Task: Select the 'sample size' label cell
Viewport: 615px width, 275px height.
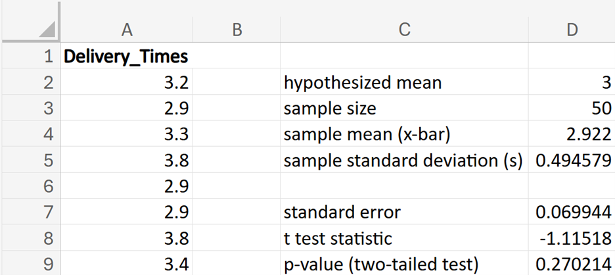Action: [x=403, y=109]
